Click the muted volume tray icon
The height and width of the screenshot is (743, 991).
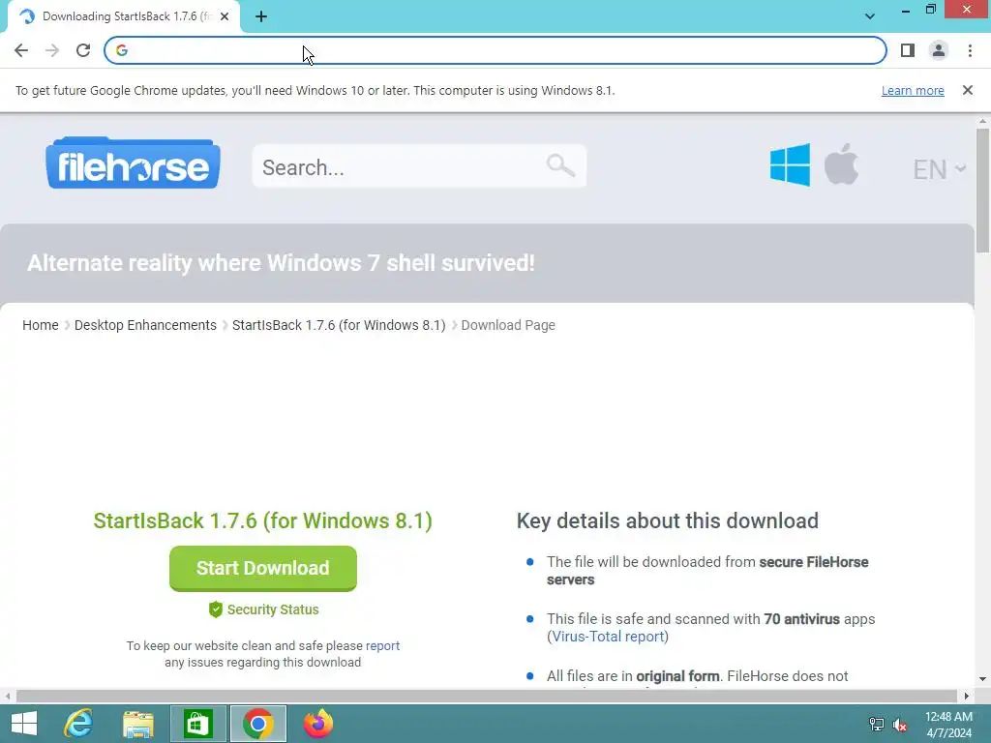[x=900, y=725]
